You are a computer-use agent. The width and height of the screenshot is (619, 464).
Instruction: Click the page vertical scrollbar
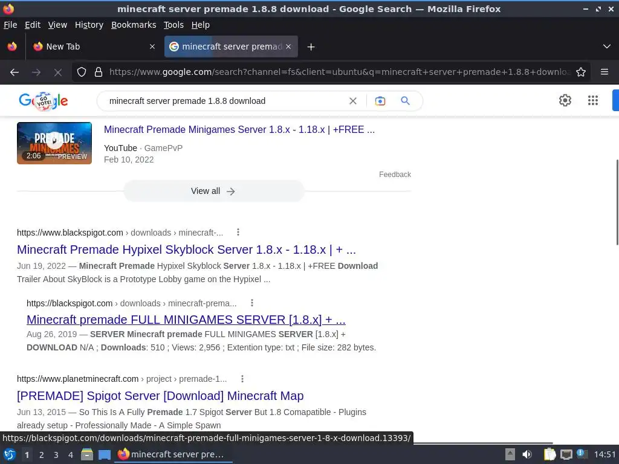[x=617, y=202]
